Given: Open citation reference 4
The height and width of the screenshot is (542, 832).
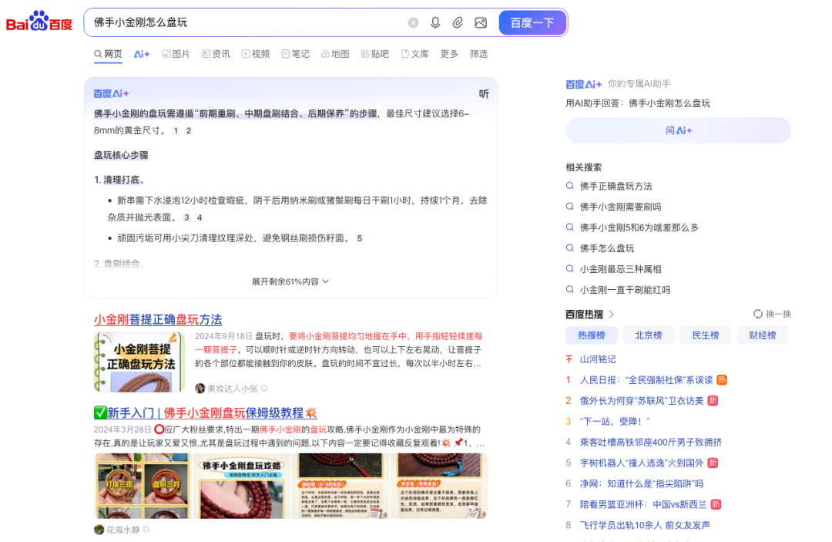Looking at the screenshot, I should (200, 217).
